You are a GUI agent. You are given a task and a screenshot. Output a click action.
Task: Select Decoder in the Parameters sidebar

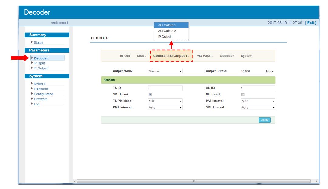[x=41, y=58]
